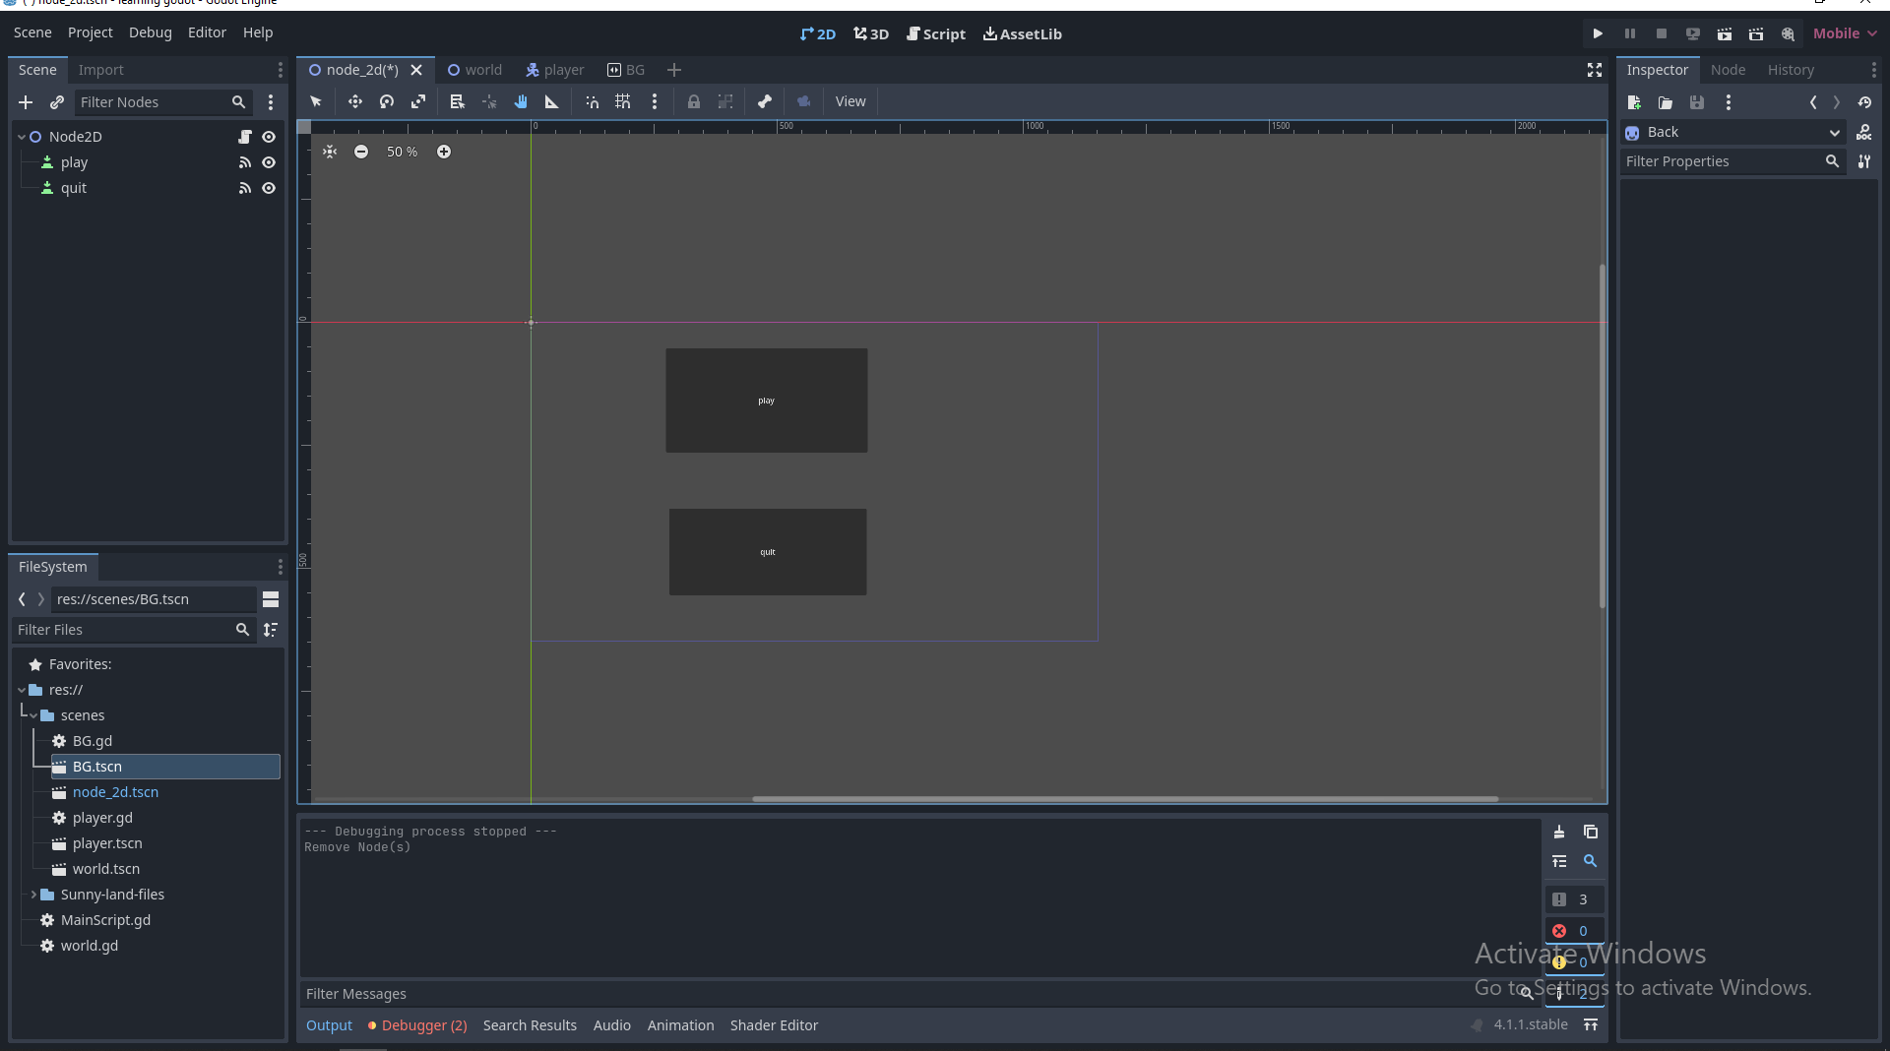Collapse the Node2D tree in Scene dock
The width and height of the screenshot is (1890, 1051).
20,136
